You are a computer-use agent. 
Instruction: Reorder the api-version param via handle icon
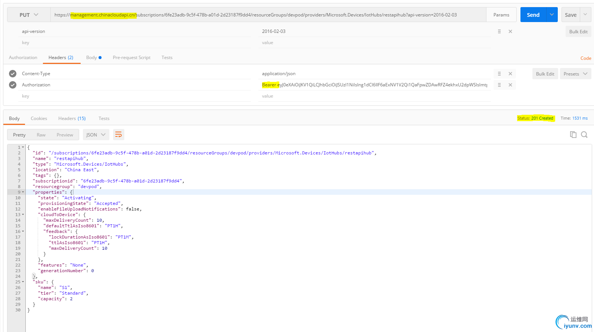point(499,31)
